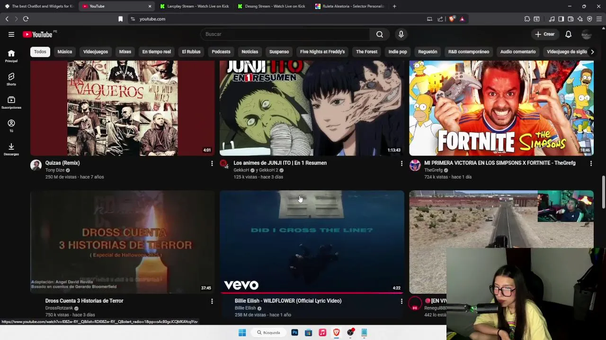The image size is (606, 340).
Task: Open the Tú profile sidebar item
Action: tap(11, 126)
